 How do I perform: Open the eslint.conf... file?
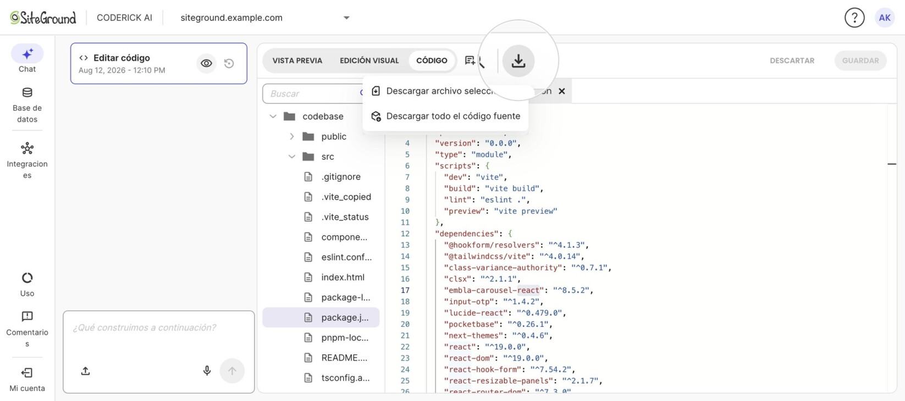321,257
